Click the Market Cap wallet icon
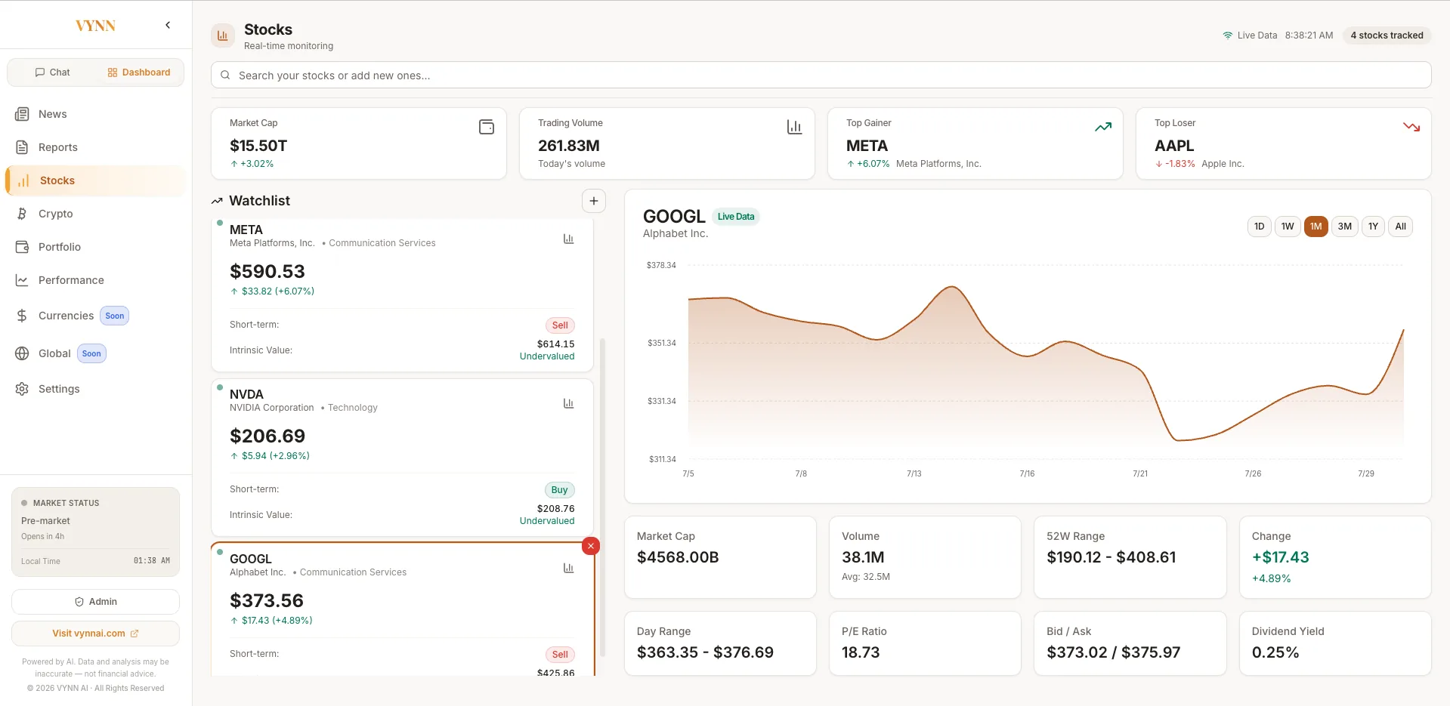 point(487,127)
